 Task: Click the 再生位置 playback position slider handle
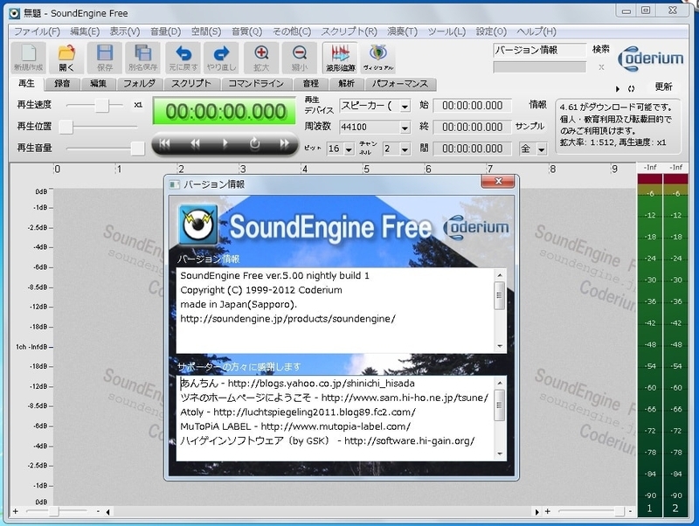[x=66, y=127]
